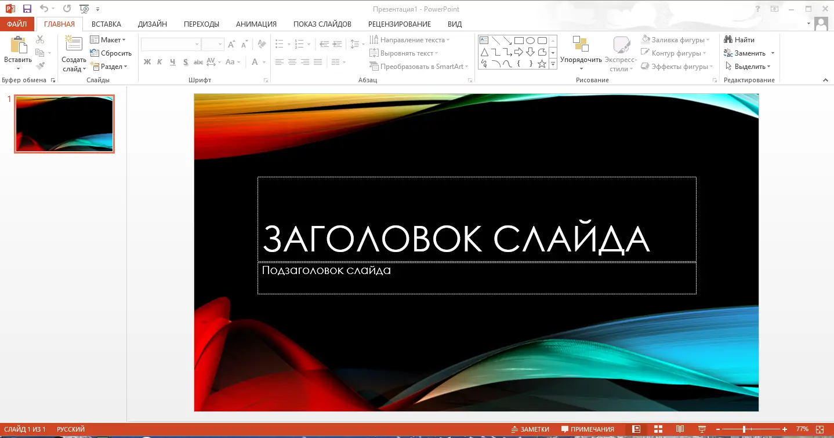Image resolution: width=834 pixels, height=438 pixels.
Task: Select the oval shape tool
Action: (x=530, y=41)
